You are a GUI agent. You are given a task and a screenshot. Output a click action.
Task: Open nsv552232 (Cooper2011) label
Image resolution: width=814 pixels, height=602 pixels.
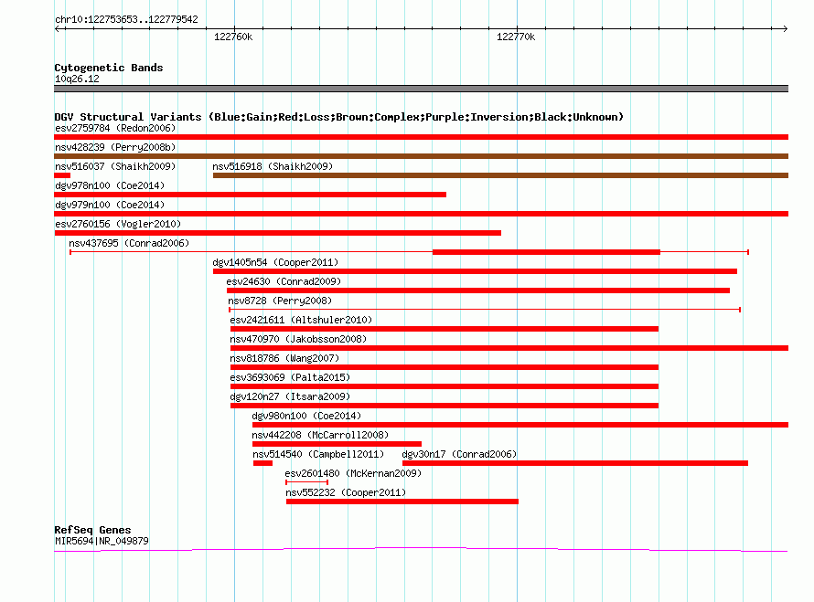click(346, 492)
